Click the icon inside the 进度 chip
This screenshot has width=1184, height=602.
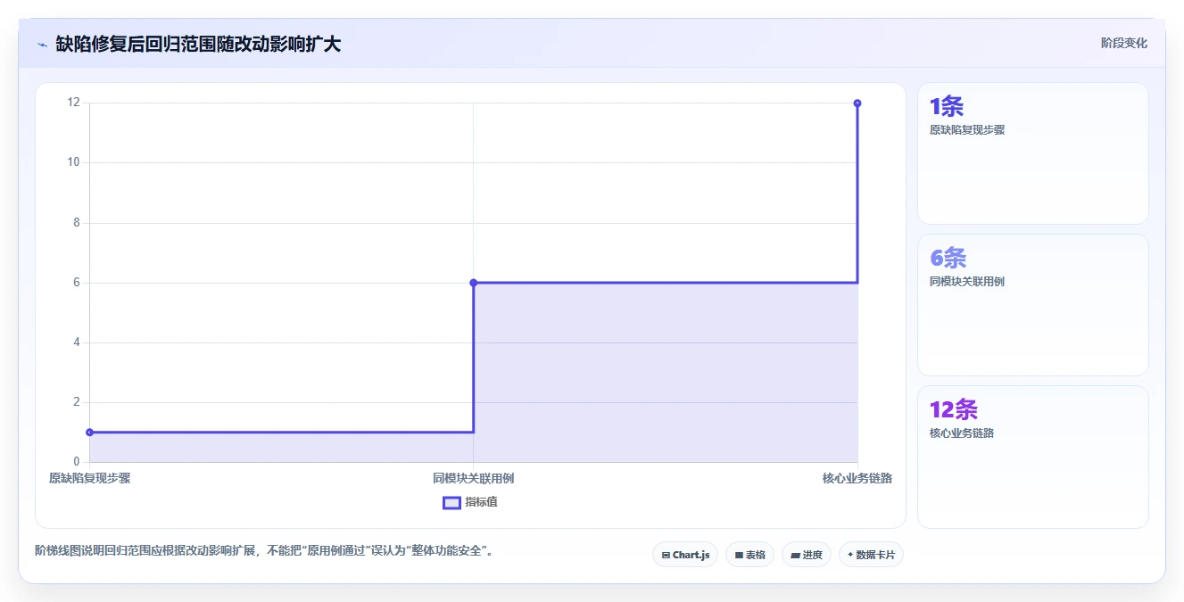pos(795,555)
